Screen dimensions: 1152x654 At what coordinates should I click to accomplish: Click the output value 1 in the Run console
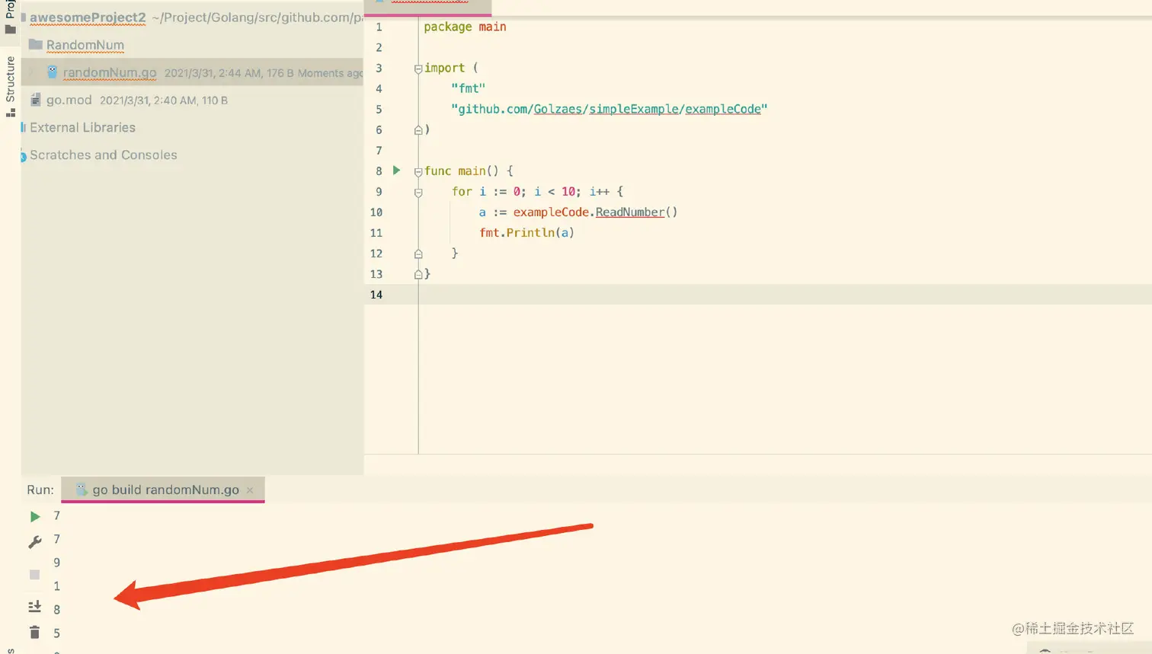coord(56,586)
